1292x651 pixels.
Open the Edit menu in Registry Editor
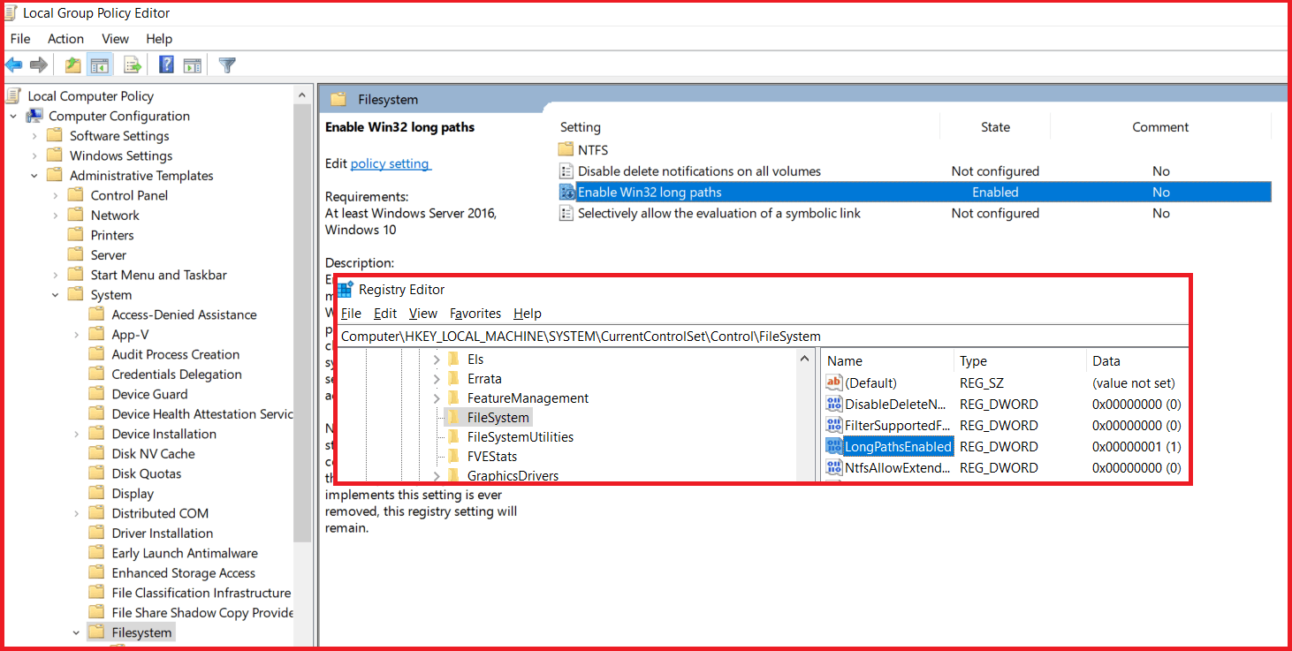(385, 314)
